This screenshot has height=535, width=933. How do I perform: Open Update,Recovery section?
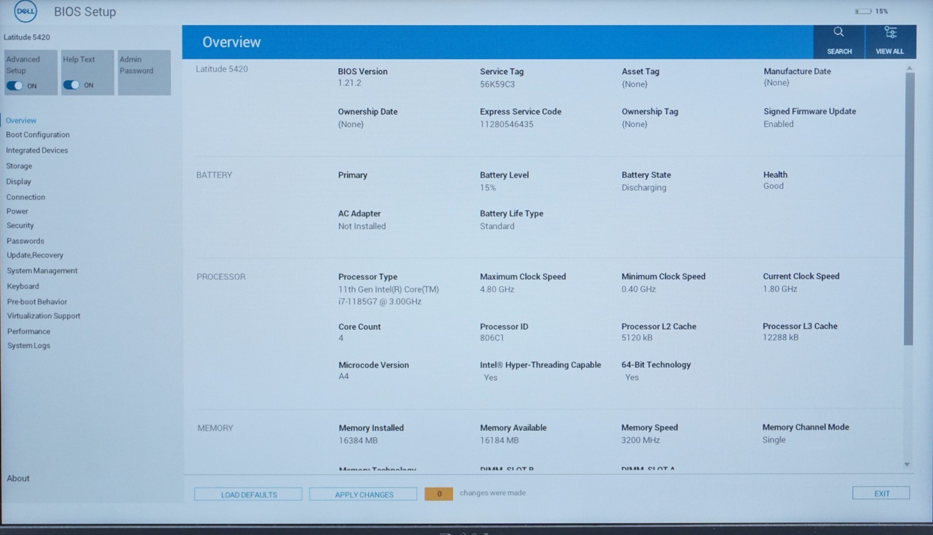point(35,255)
